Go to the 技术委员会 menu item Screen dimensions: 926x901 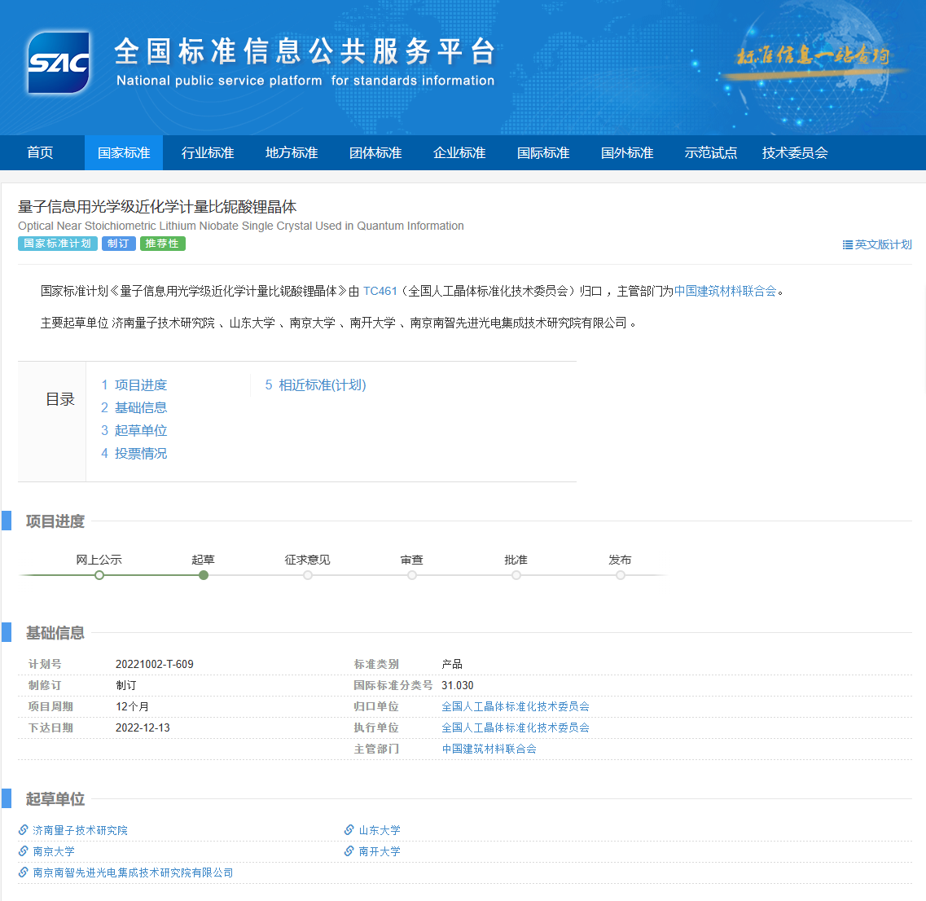tap(795, 152)
